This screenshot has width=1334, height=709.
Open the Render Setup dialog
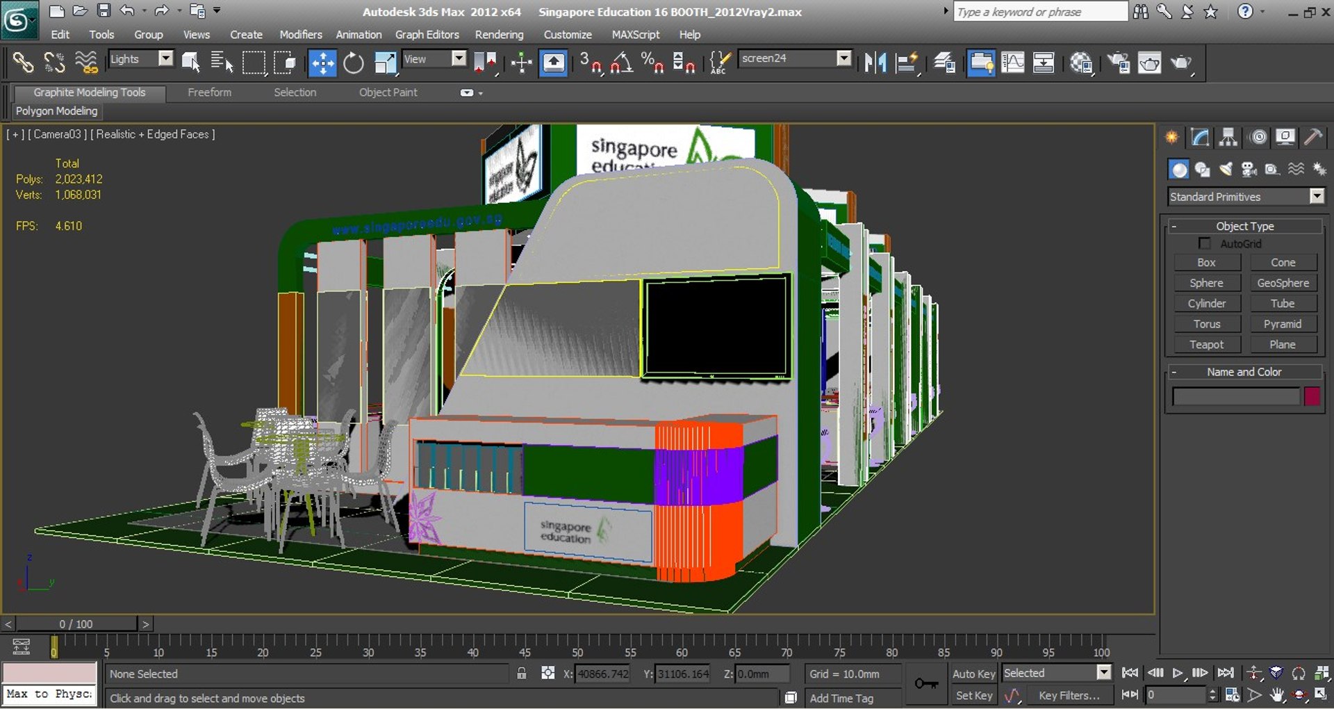click(x=1119, y=63)
